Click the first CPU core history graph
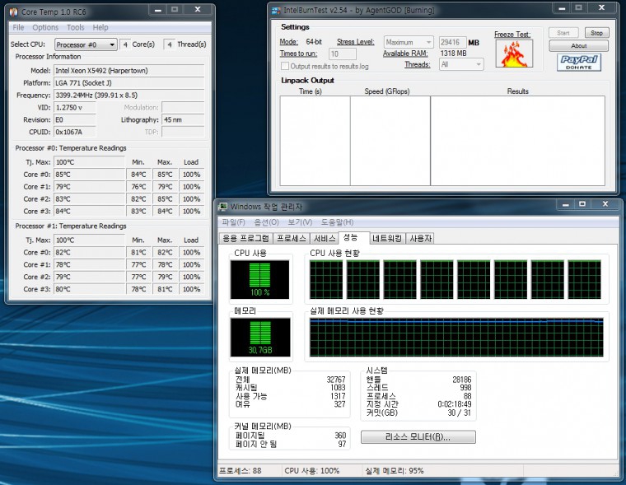The height and width of the screenshot is (485, 626). (326, 279)
